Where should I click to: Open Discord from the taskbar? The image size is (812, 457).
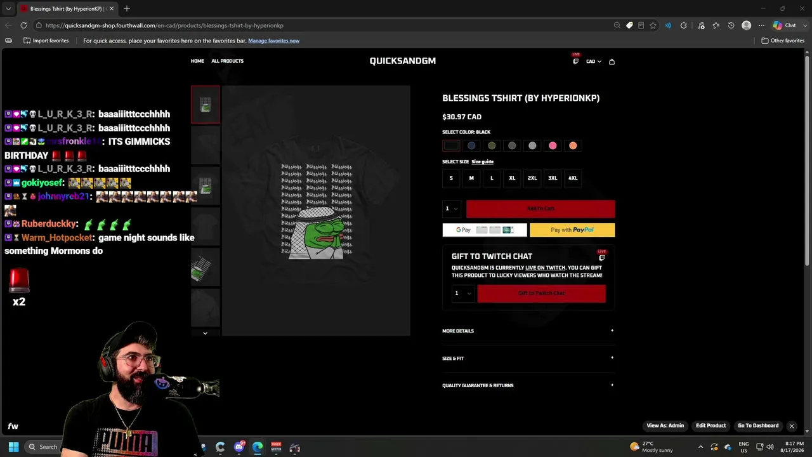click(239, 447)
